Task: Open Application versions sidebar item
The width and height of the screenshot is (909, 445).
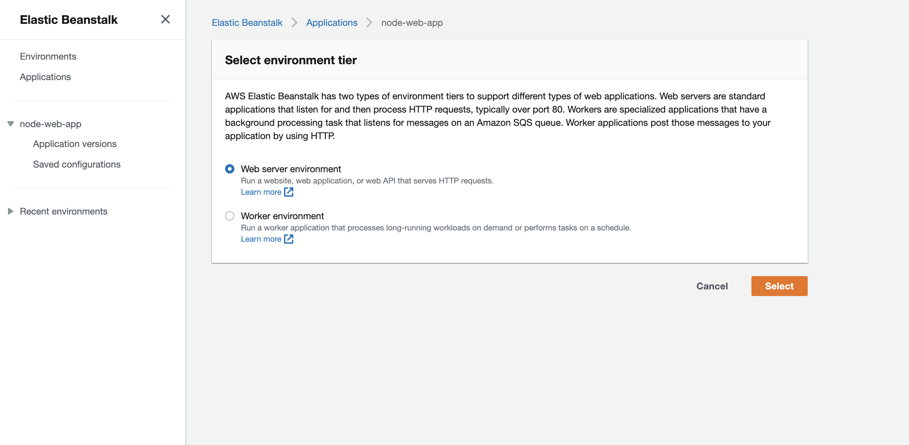Action: [x=74, y=144]
